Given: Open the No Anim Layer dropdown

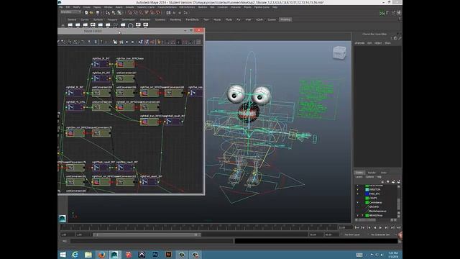Looking at the screenshot, I should click(x=352, y=235).
